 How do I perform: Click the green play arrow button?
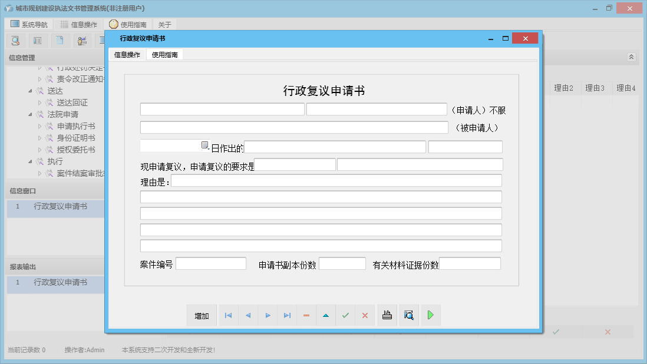point(431,315)
